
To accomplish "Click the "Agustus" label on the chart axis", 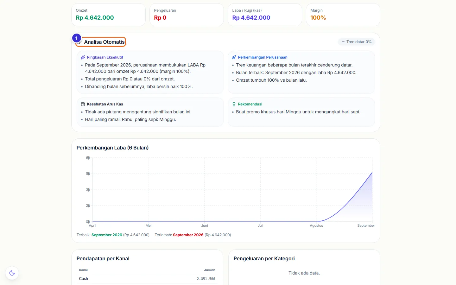I will (316, 225).
